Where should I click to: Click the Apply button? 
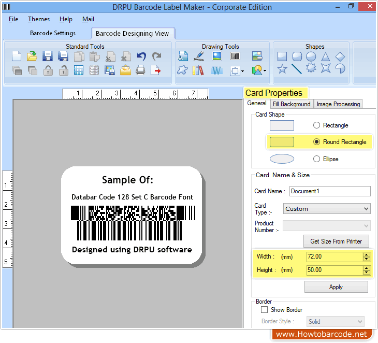click(x=336, y=287)
